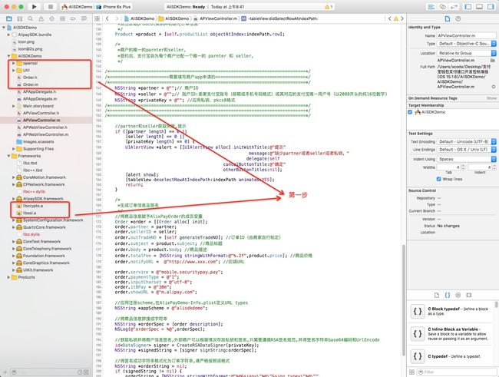Open the Symbol navigator tab

click(x=20, y=18)
